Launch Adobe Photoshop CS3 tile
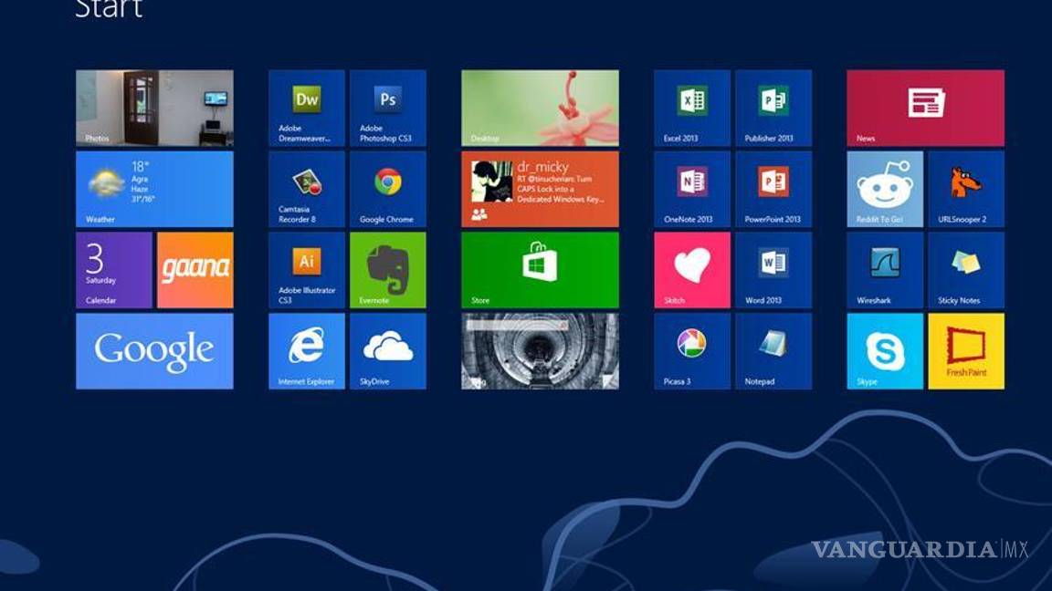 click(x=388, y=108)
